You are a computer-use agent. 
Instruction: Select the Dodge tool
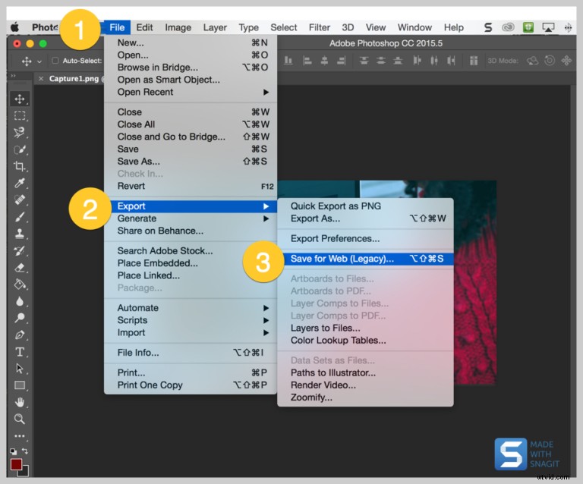[x=20, y=318]
